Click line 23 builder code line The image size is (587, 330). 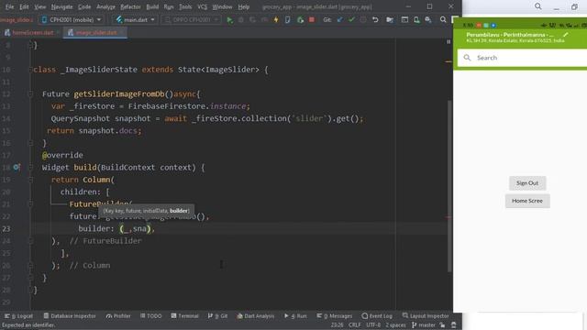116,228
